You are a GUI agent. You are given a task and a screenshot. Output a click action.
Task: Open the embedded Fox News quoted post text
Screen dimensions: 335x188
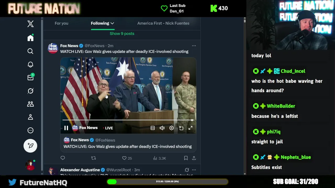click(127, 146)
